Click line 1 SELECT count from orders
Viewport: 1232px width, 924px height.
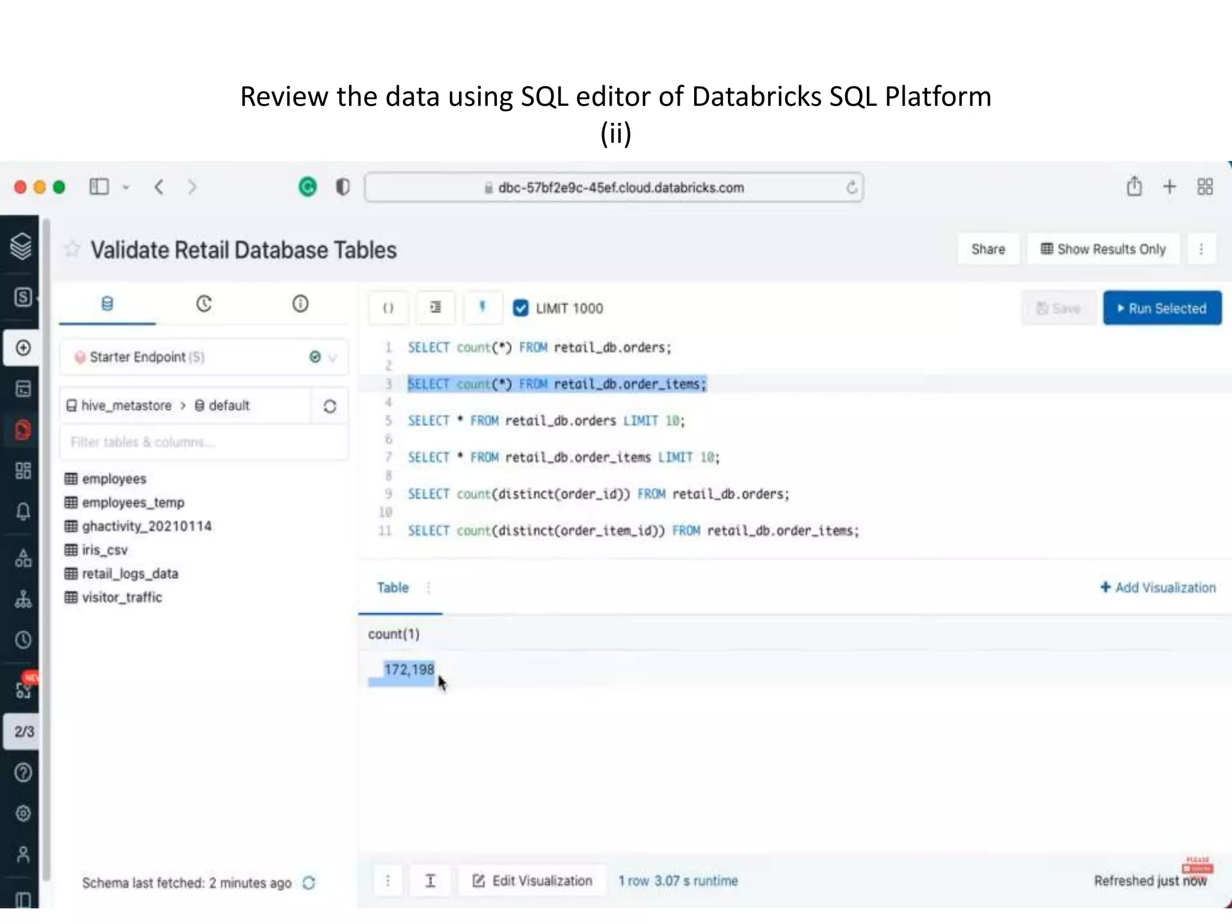click(540, 348)
